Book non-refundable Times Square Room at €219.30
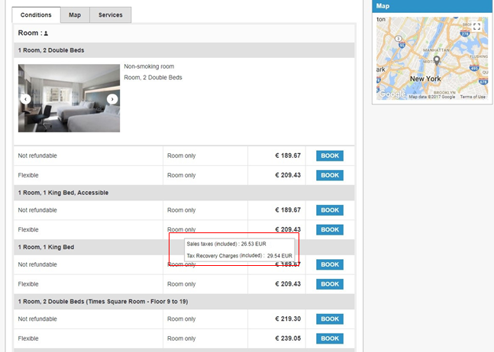 [x=329, y=319]
